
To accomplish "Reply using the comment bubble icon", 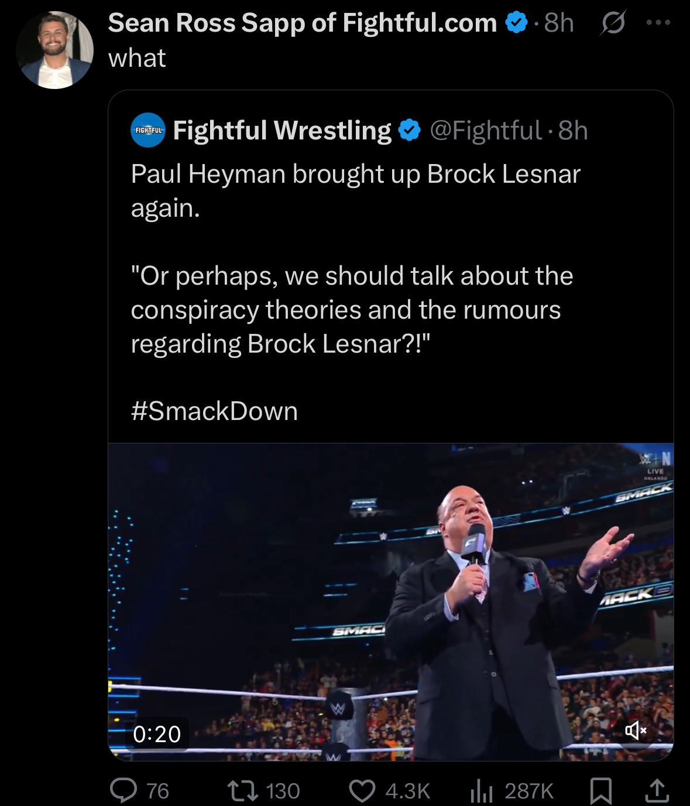I will tap(123, 791).
